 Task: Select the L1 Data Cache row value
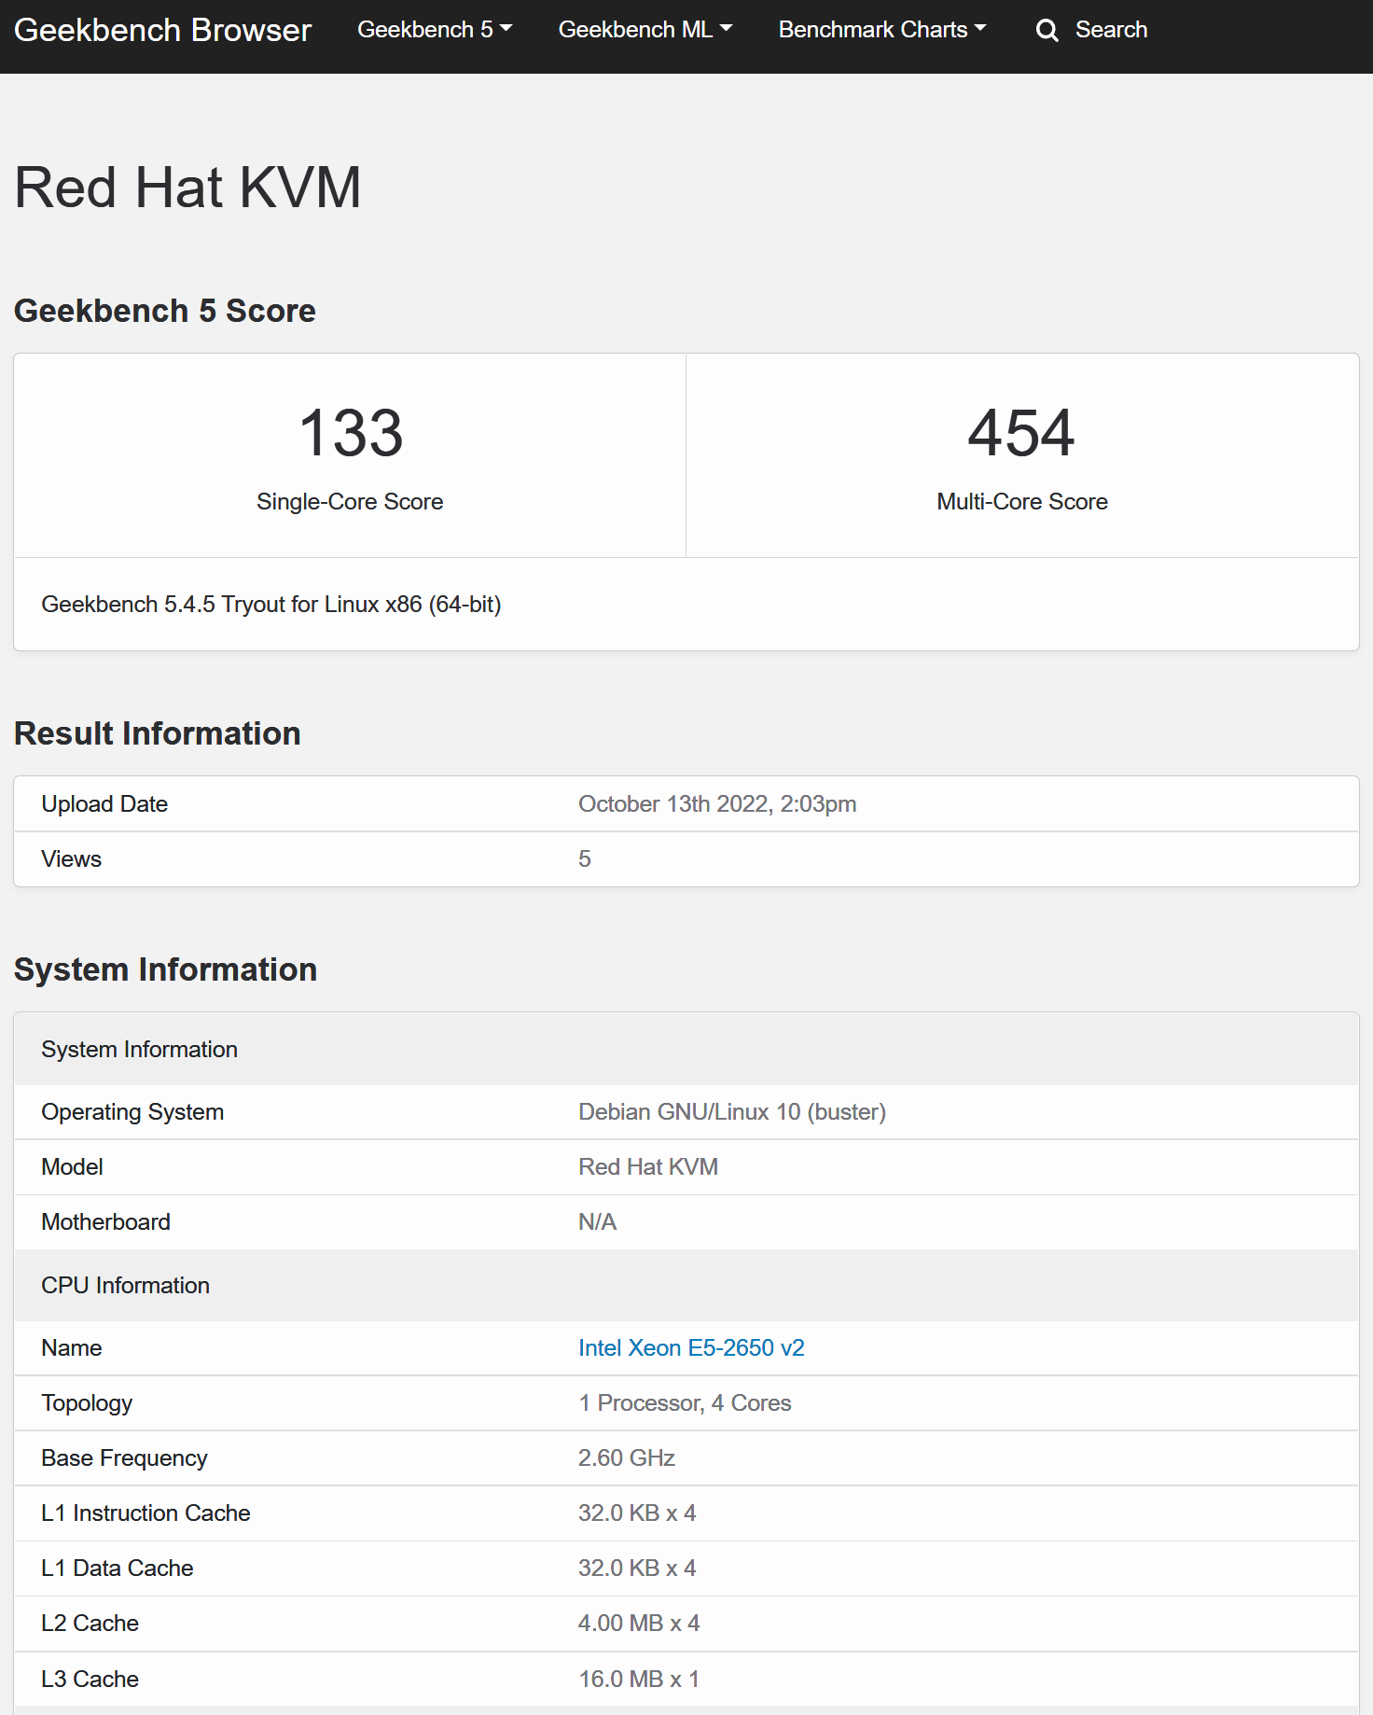(637, 1569)
